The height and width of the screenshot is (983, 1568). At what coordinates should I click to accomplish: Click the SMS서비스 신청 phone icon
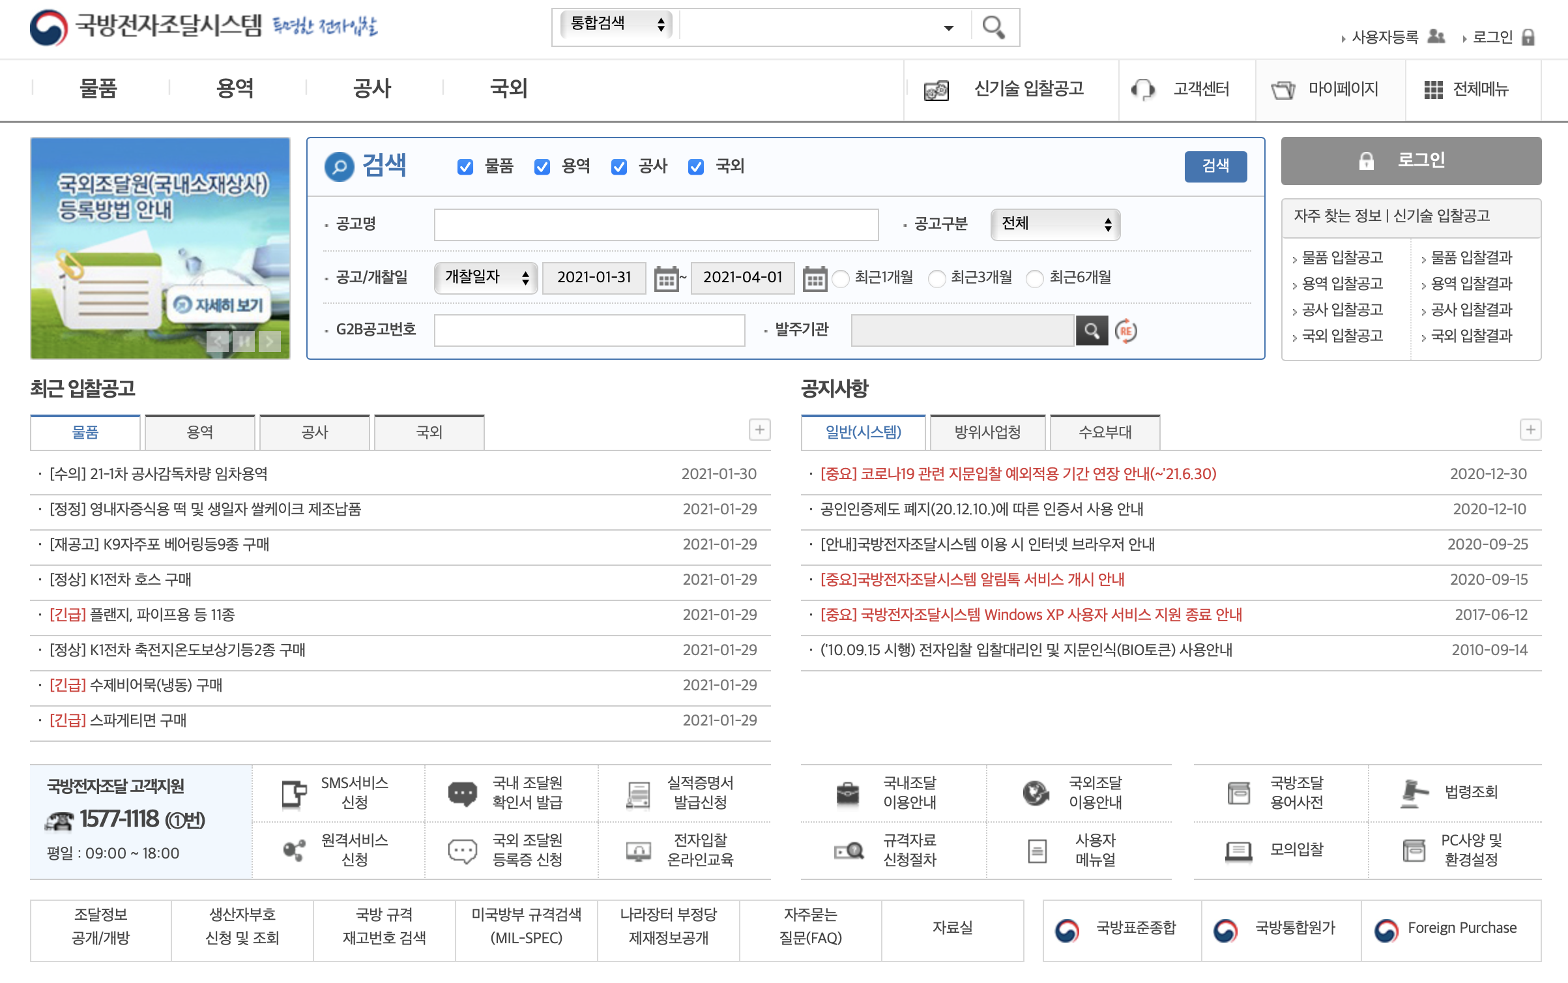[x=294, y=794]
